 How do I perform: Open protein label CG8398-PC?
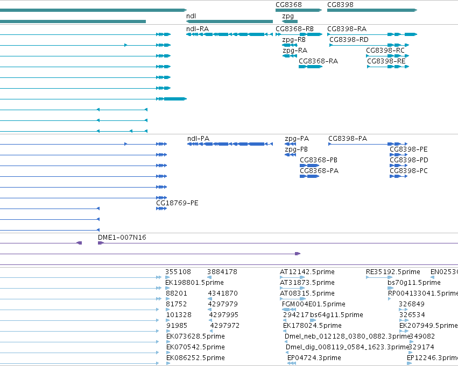point(408,171)
